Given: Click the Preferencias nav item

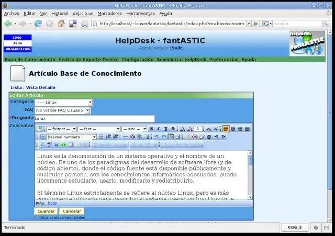Looking at the screenshot, I should click(x=224, y=59).
